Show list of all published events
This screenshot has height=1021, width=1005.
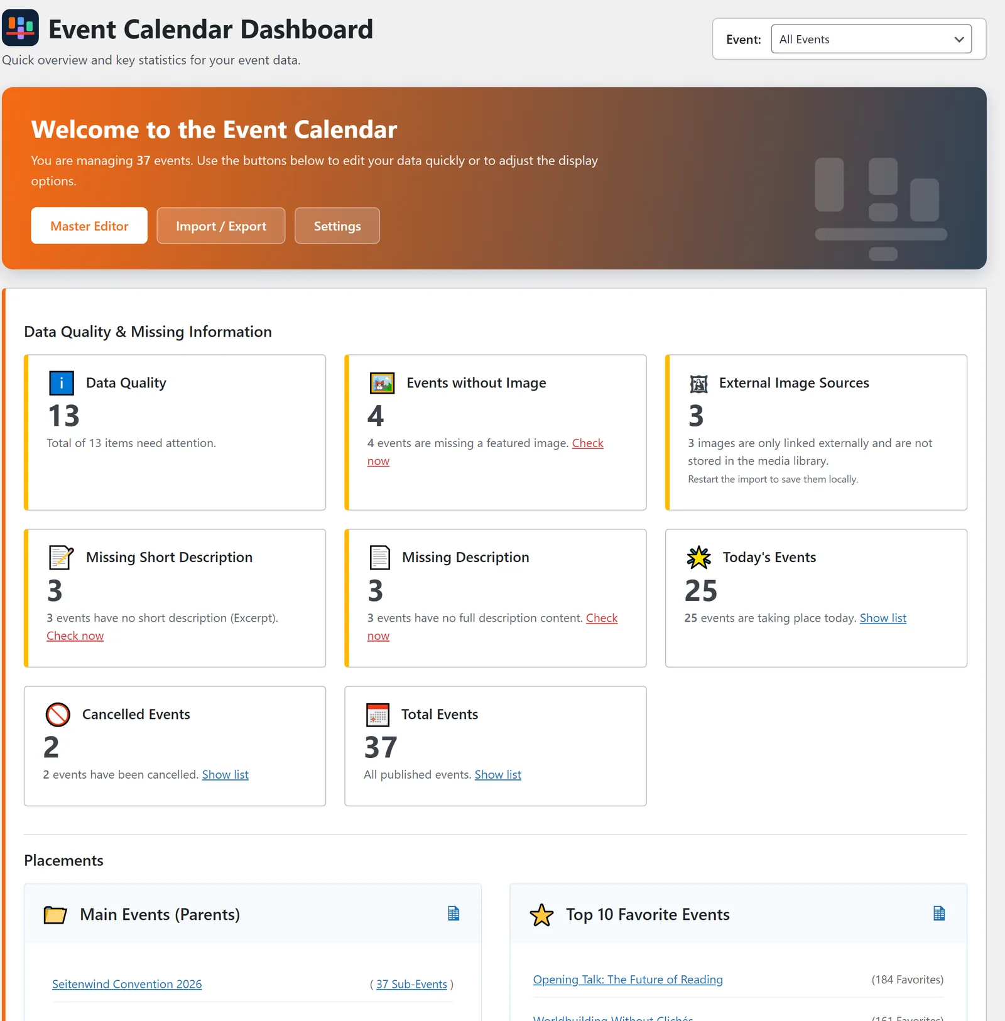(x=497, y=774)
